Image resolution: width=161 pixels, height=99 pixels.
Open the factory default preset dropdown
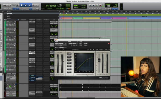[73, 43]
